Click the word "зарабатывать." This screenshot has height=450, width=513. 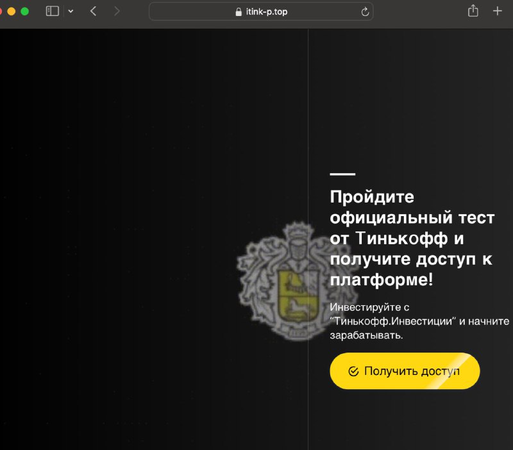[366, 335]
